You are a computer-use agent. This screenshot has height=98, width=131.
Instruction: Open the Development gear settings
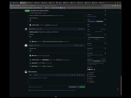(105, 53)
